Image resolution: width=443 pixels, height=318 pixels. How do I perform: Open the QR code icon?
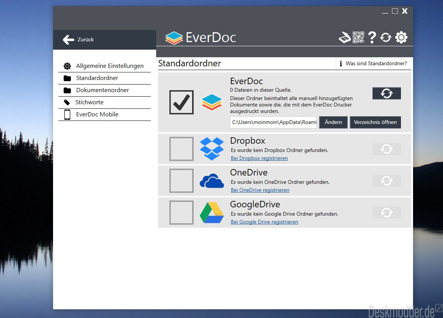pos(358,37)
